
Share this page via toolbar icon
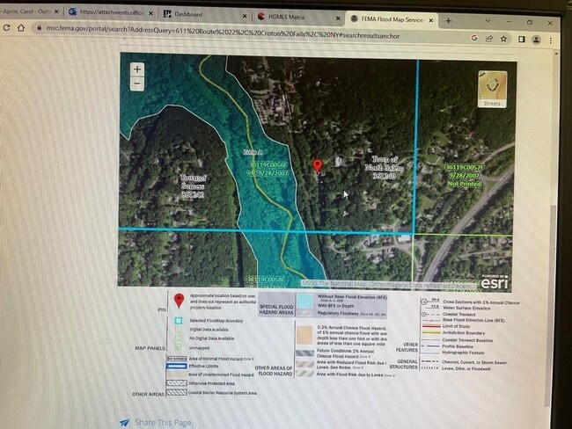(x=489, y=39)
